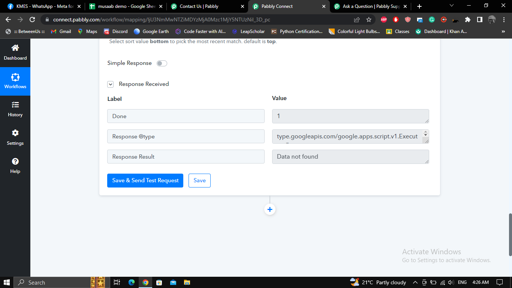Open the Mail app in the taskbar
Screen dimensions: 512x288
[173, 282]
